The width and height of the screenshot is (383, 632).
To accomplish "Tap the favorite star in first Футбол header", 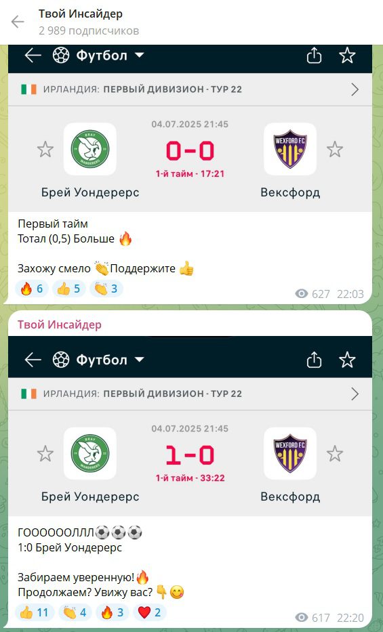I will 347,56.
